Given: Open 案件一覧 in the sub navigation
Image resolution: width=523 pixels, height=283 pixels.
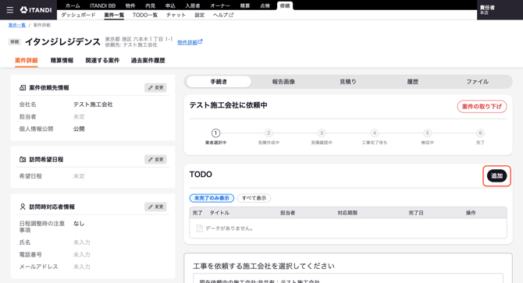Looking at the screenshot, I should coord(114,15).
